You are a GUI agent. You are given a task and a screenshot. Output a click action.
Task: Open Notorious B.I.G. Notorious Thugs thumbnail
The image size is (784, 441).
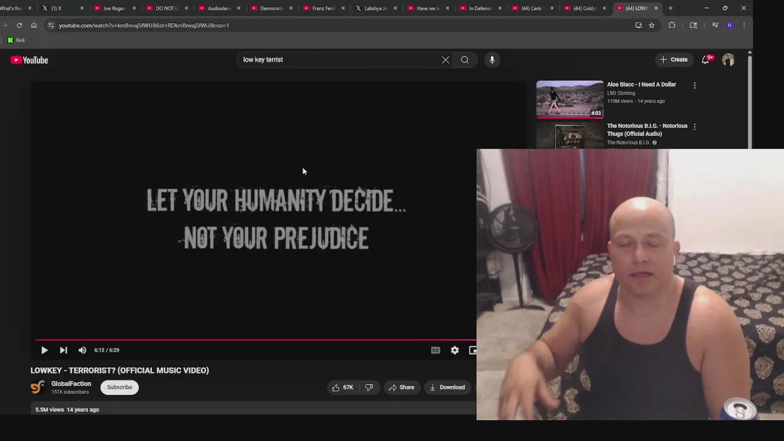tap(570, 135)
